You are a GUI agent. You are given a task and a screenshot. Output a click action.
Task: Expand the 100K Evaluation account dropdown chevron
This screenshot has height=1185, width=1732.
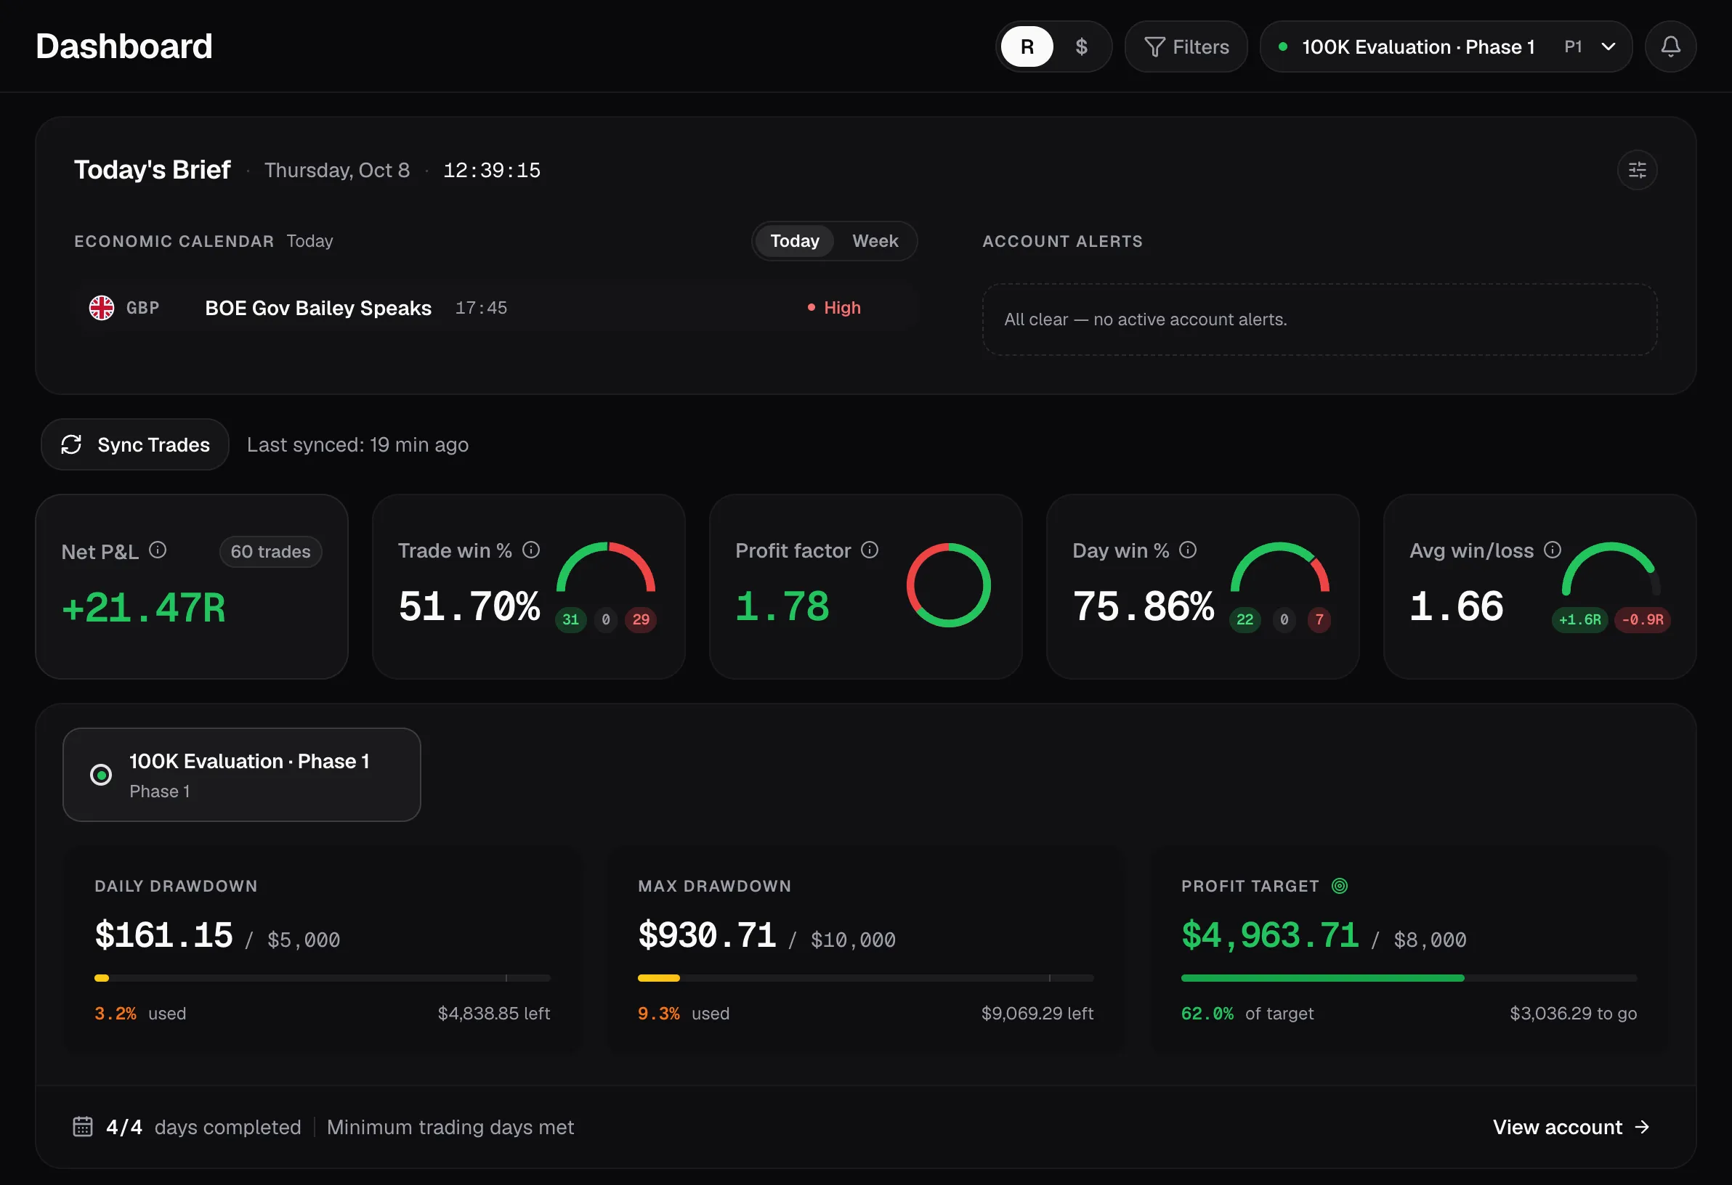click(1608, 47)
